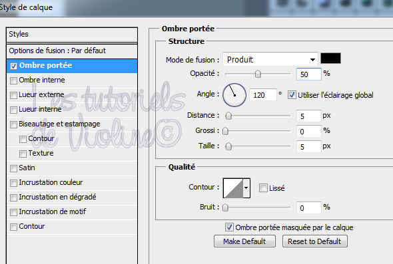Click the Angle value field showing 120
This screenshot has height=264, width=393.
tap(263, 95)
